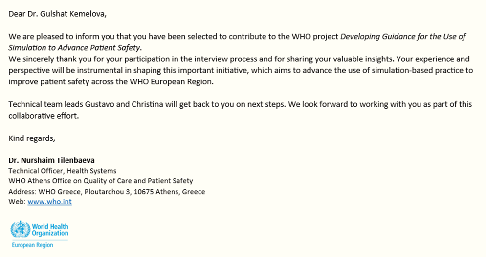The width and height of the screenshot is (486, 257).
Task: Click the World Health Organization logo emblem
Action: pyautogui.click(x=20, y=230)
